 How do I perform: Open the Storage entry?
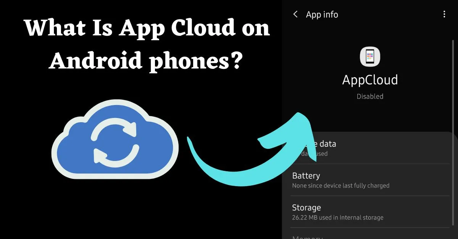[370, 212]
